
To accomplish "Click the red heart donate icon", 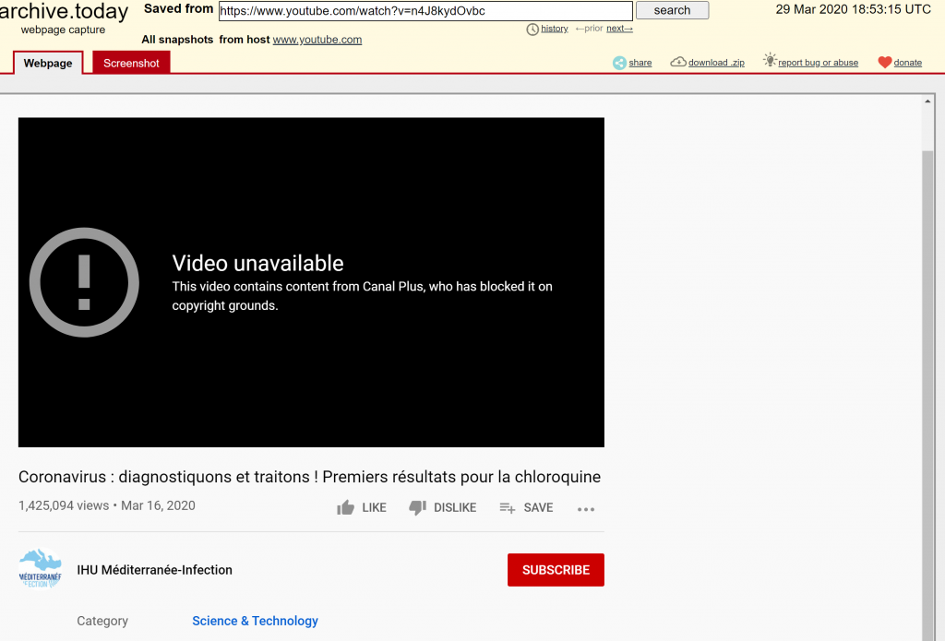I will (x=885, y=62).
